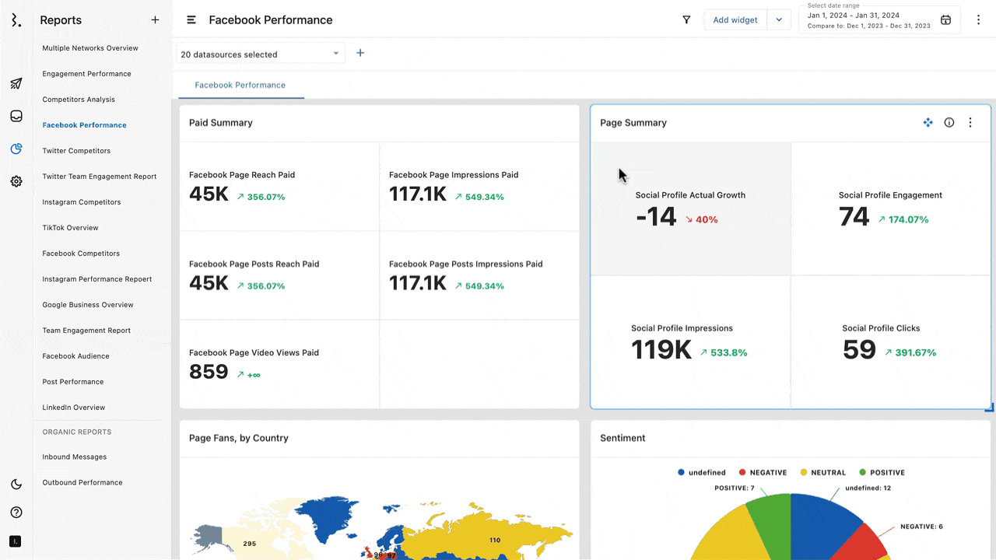Collapse the reports list with hamburger icon
The image size is (996, 560).
coord(191,20)
